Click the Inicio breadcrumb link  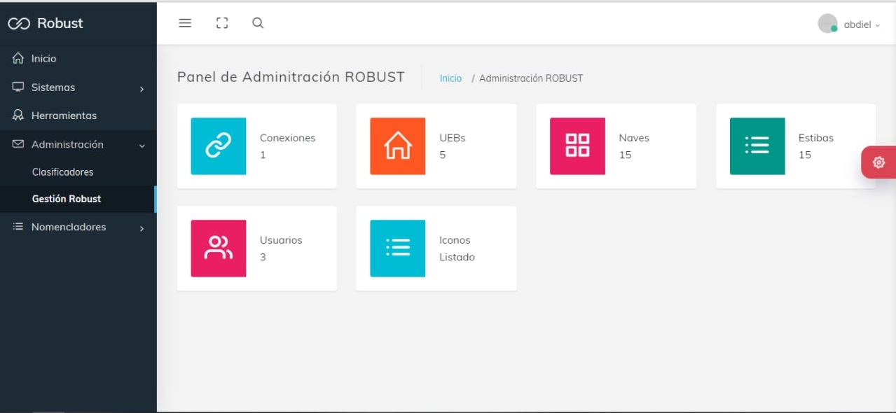[450, 78]
